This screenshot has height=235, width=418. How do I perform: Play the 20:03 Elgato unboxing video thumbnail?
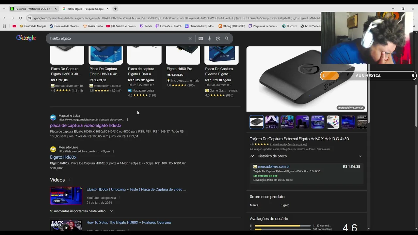(66, 196)
